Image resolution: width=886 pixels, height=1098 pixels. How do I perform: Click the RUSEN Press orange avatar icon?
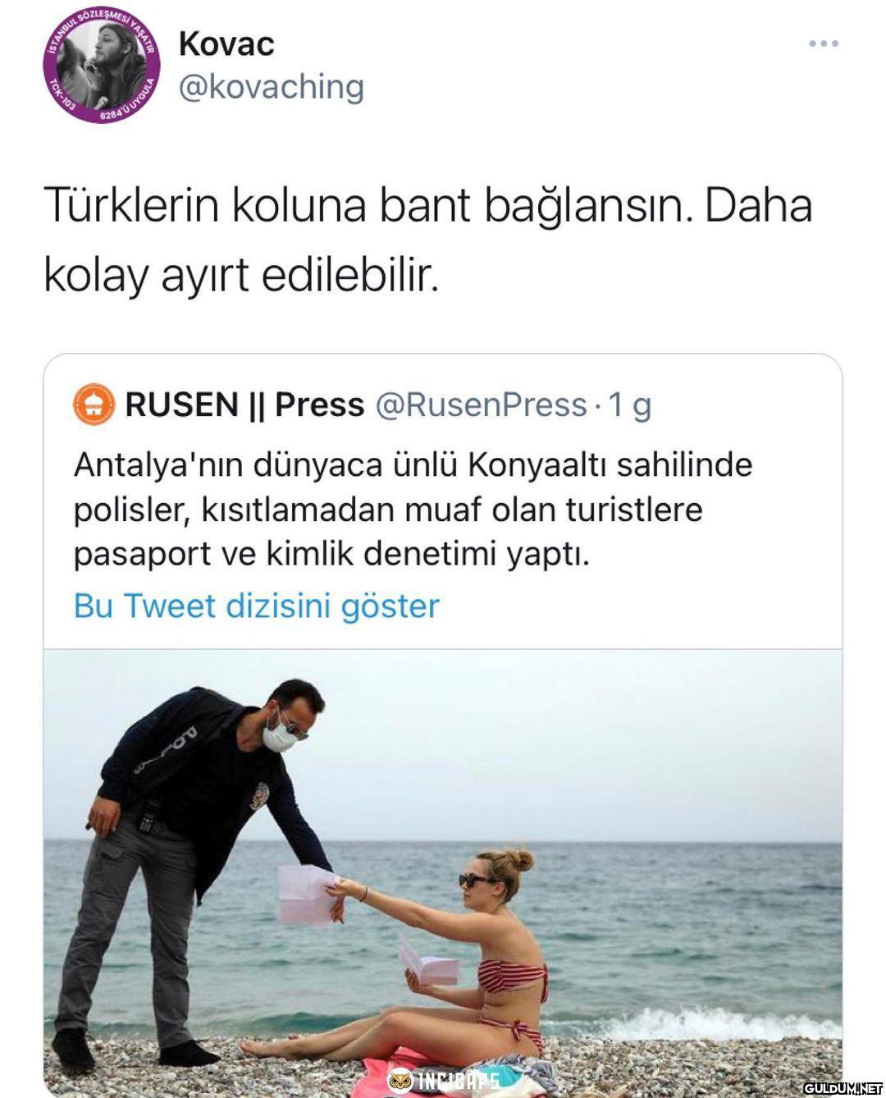(x=94, y=405)
